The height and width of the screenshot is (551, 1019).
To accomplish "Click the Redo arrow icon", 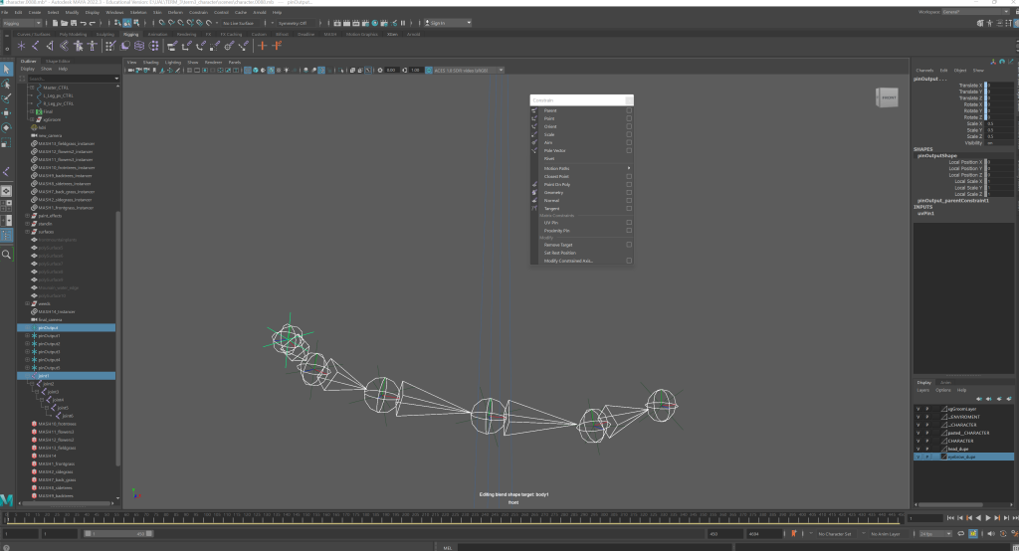I will pos(93,23).
